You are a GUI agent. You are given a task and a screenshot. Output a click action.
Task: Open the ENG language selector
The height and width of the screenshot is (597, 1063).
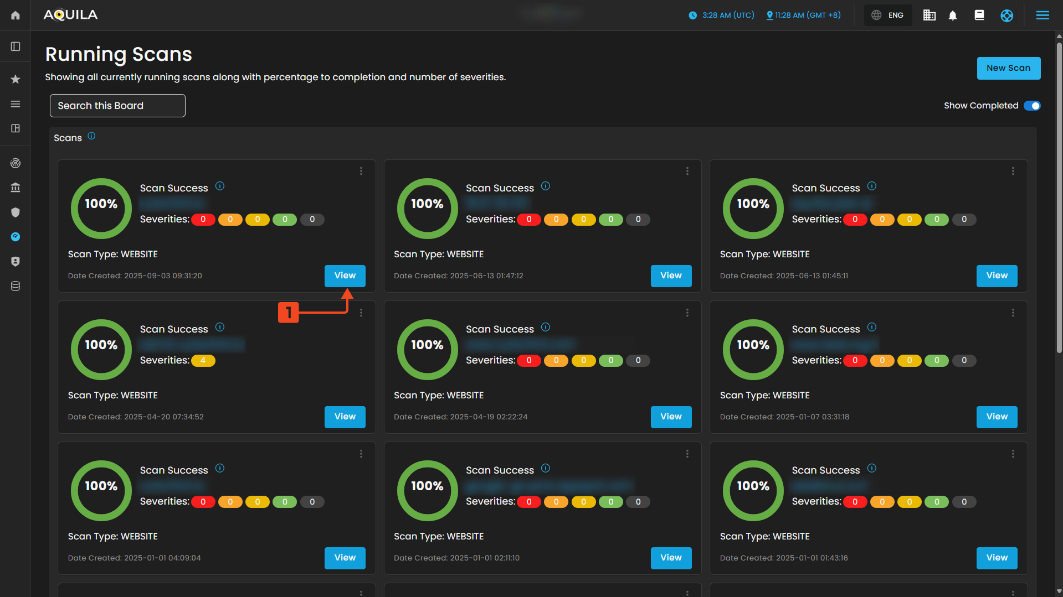point(888,15)
